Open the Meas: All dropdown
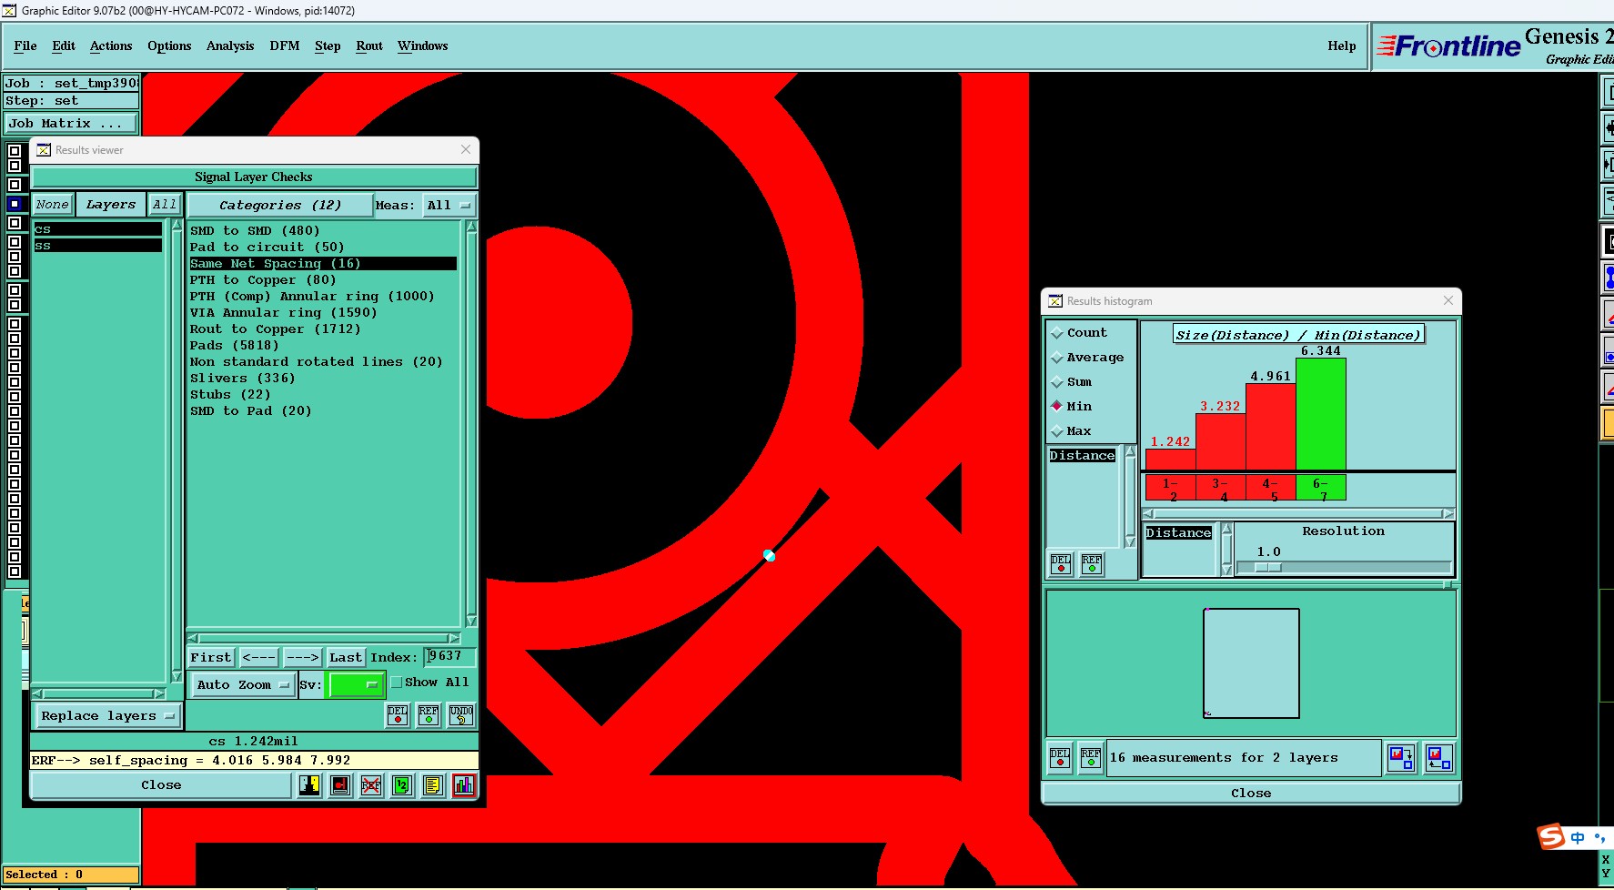Image resolution: width=1614 pixels, height=890 pixels. point(449,206)
